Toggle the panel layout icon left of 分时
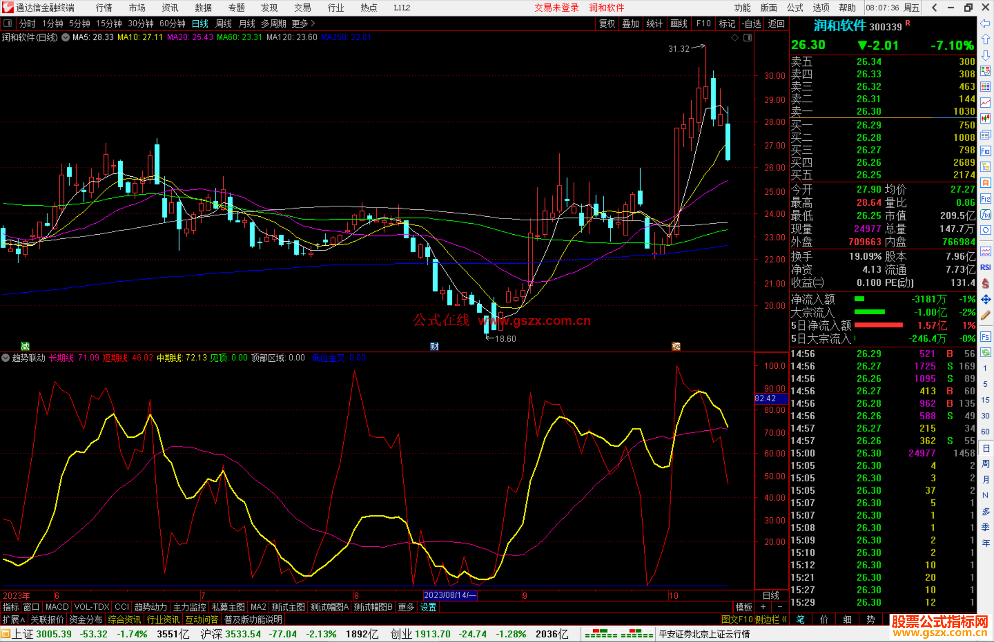 coord(8,23)
